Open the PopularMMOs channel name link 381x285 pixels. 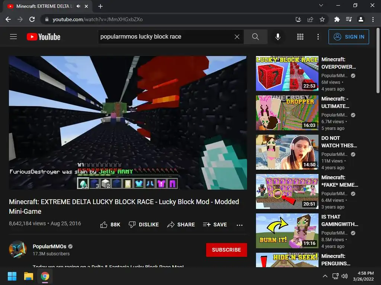(49, 246)
